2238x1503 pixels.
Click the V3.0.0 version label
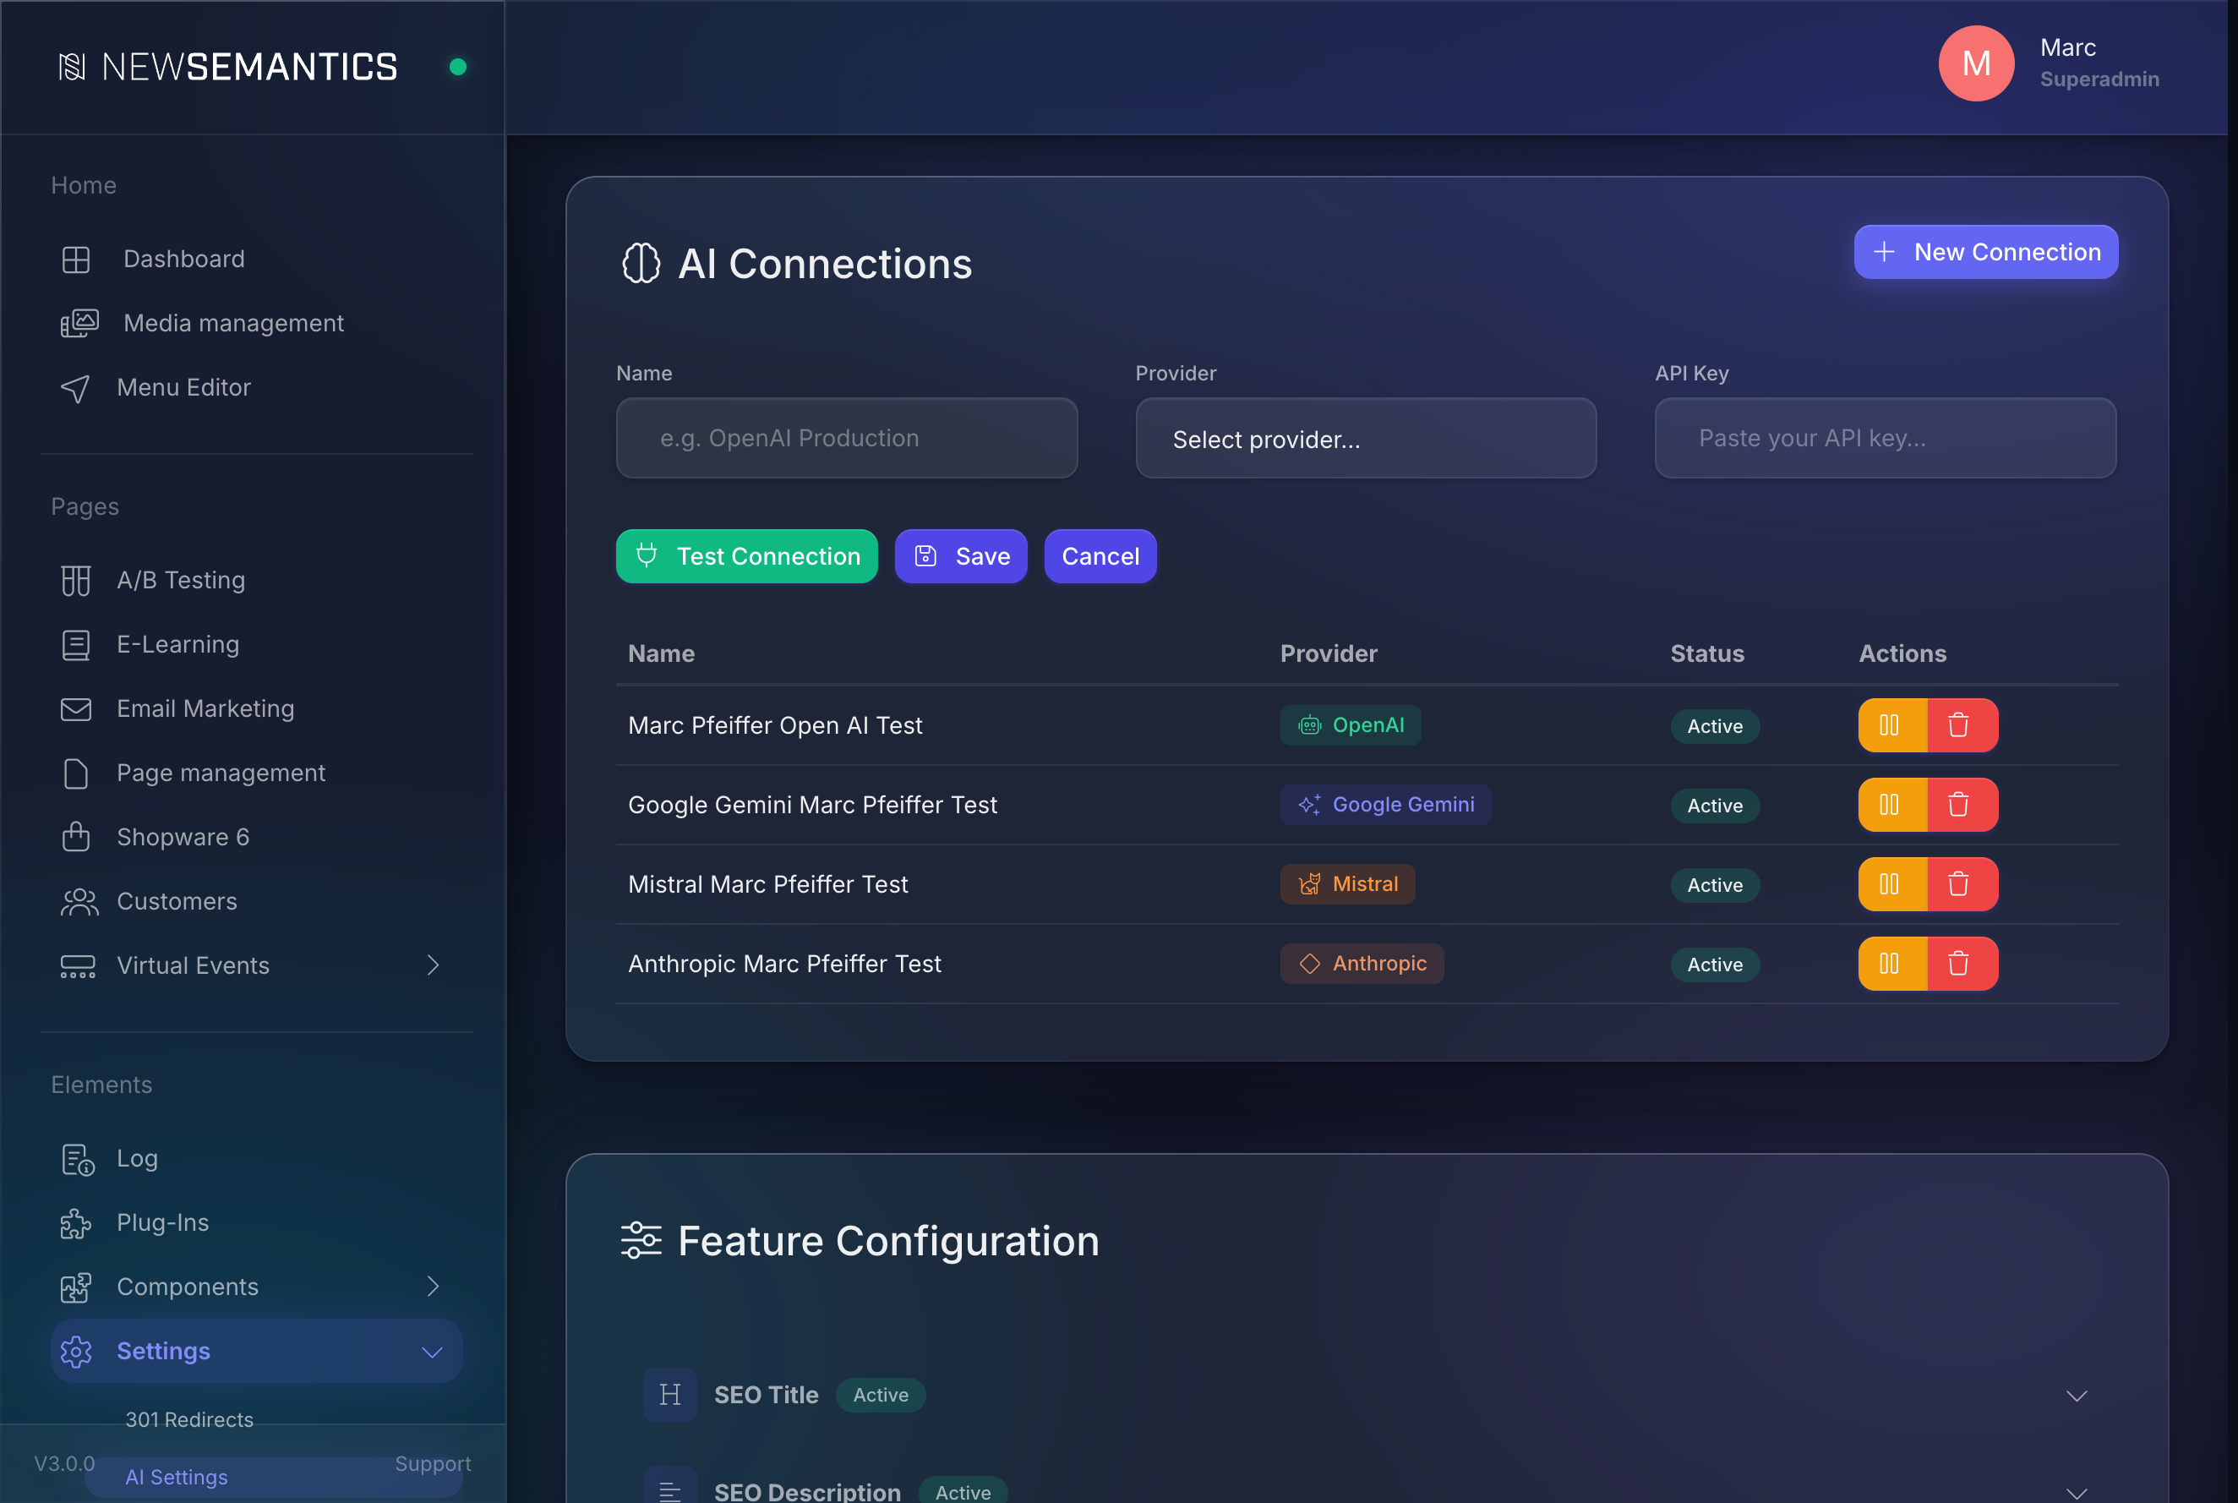(64, 1464)
